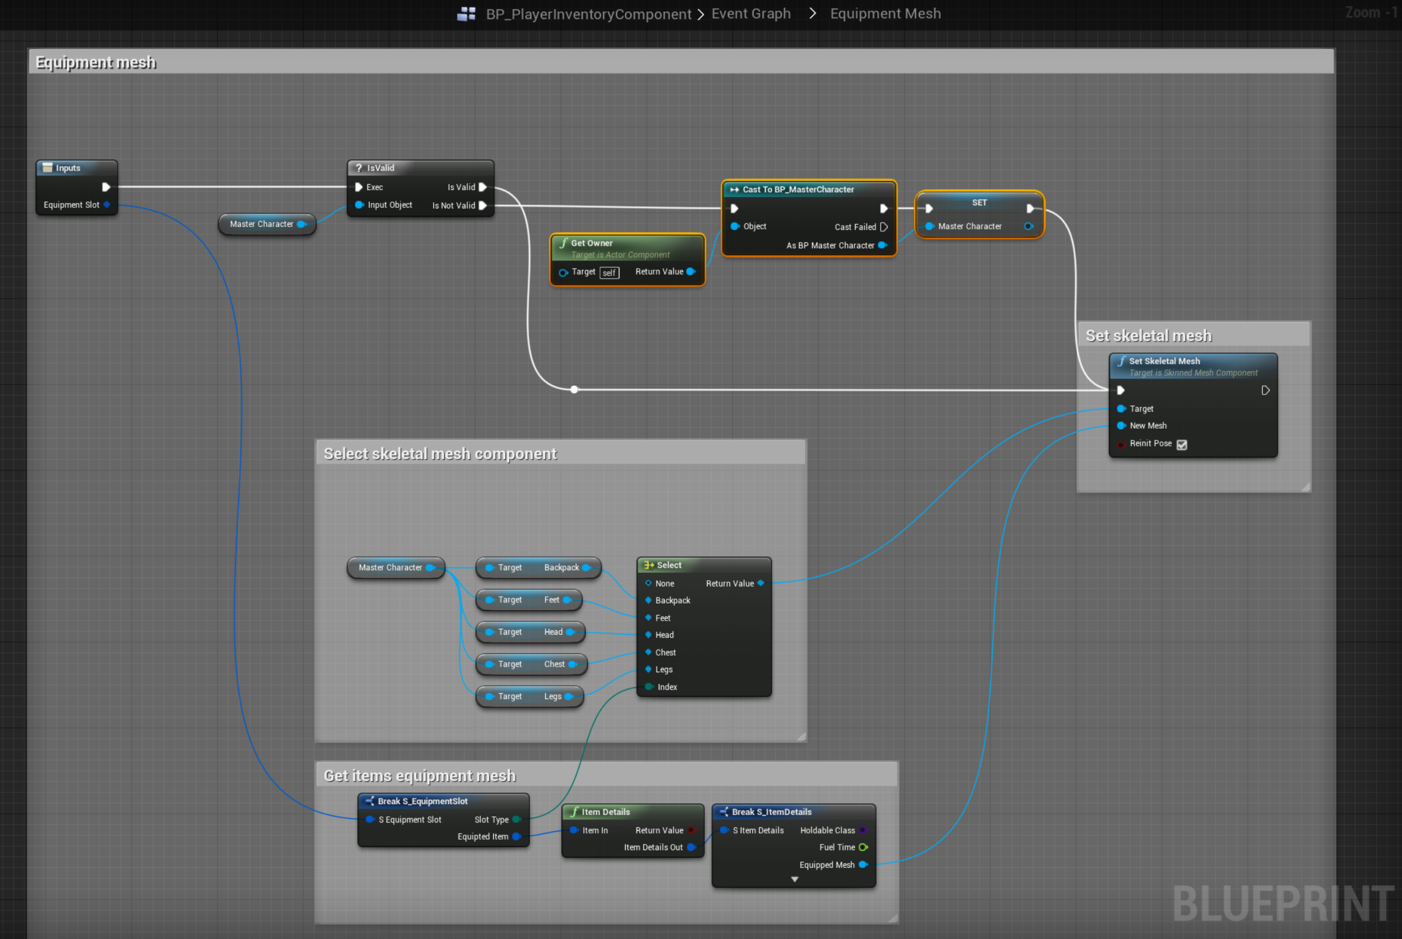Click the Break S_EquipmentSlot struct icon
The width and height of the screenshot is (1402, 939).
(x=369, y=801)
